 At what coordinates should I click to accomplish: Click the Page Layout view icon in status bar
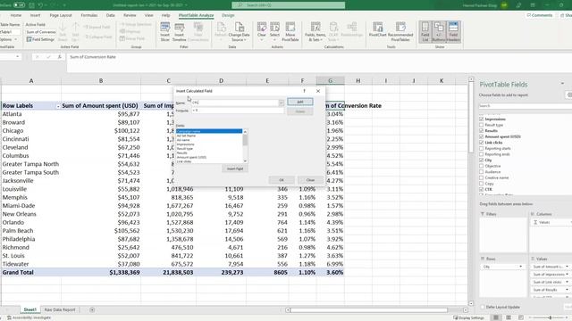[509, 317]
